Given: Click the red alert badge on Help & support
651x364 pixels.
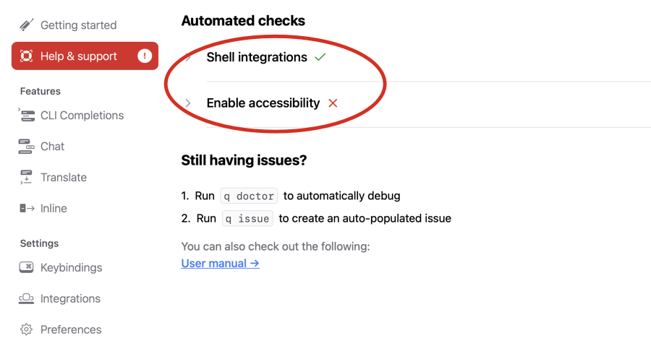Looking at the screenshot, I should point(145,56).
